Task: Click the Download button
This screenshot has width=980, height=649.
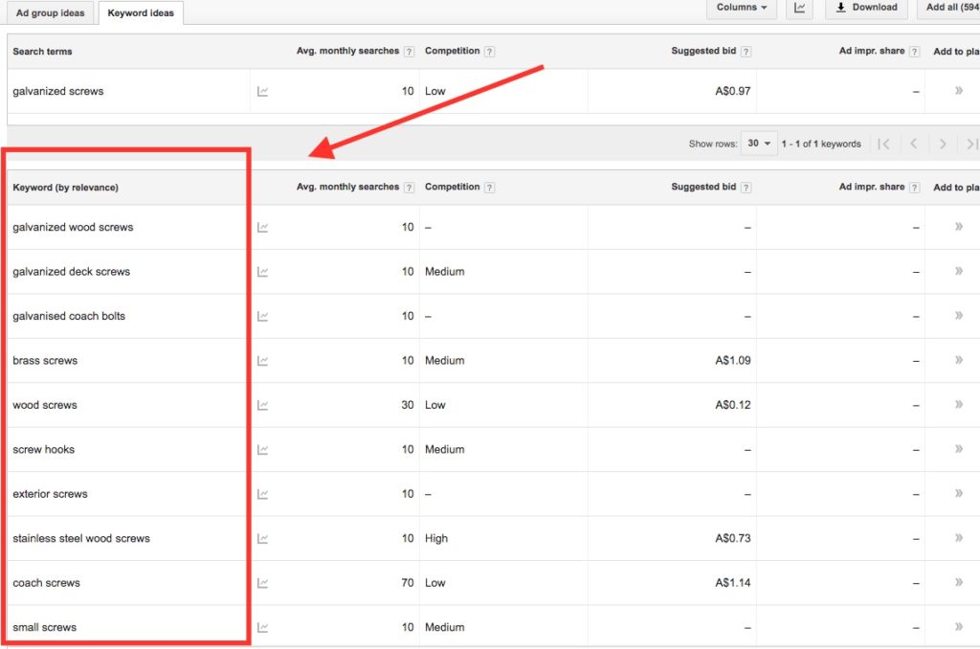Action: 866,8
